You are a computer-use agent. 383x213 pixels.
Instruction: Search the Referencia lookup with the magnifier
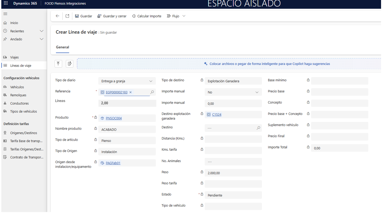coord(152,92)
